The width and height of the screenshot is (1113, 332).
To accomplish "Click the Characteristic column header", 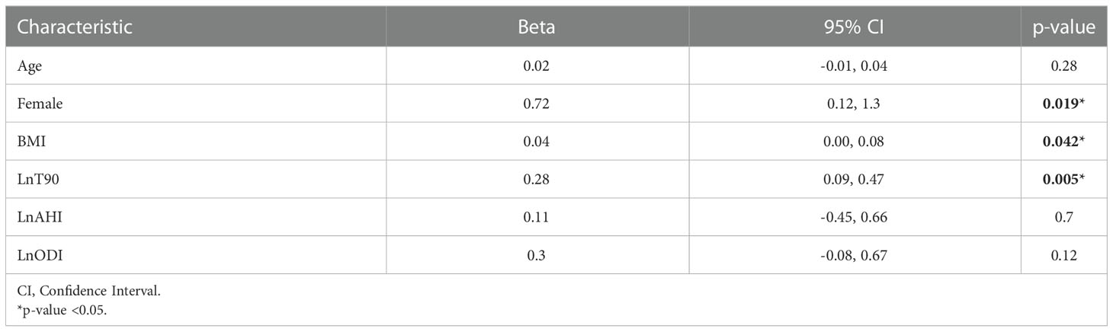I will click(x=74, y=27).
